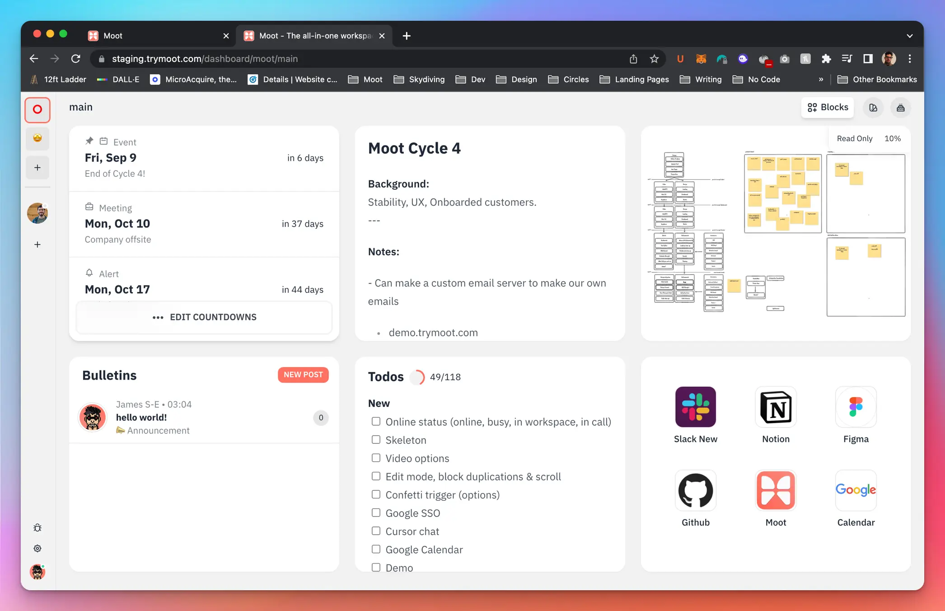
Task: Open the Figma shortcut icon
Action: click(x=856, y=407)
